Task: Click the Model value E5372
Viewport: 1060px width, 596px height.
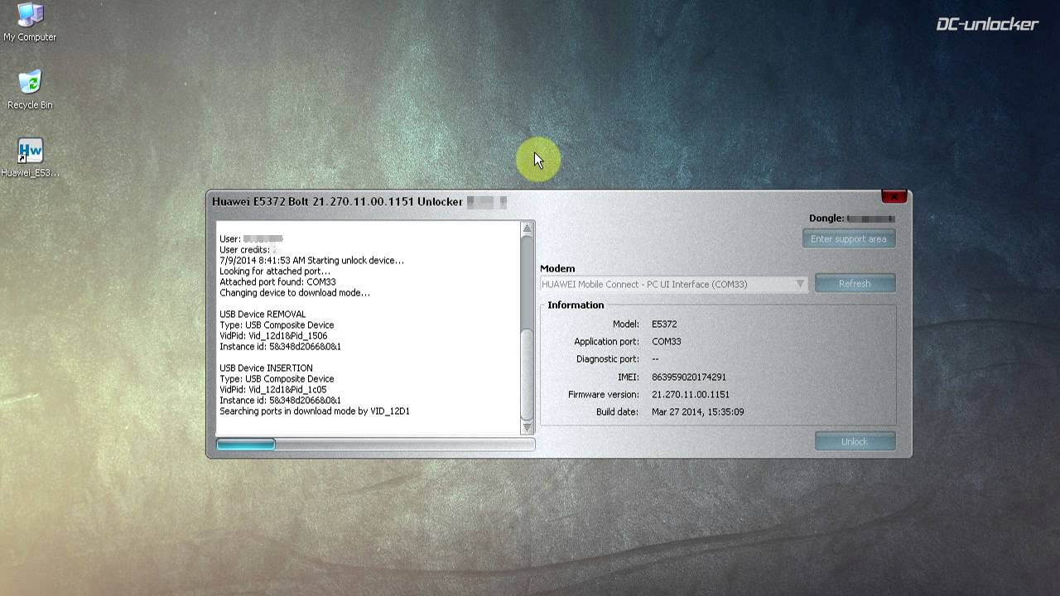Action: [x=664, y=324]
